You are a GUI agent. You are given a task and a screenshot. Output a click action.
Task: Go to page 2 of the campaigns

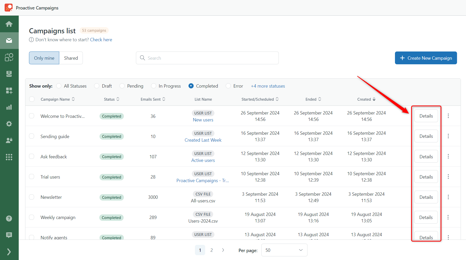click(212, 250)
